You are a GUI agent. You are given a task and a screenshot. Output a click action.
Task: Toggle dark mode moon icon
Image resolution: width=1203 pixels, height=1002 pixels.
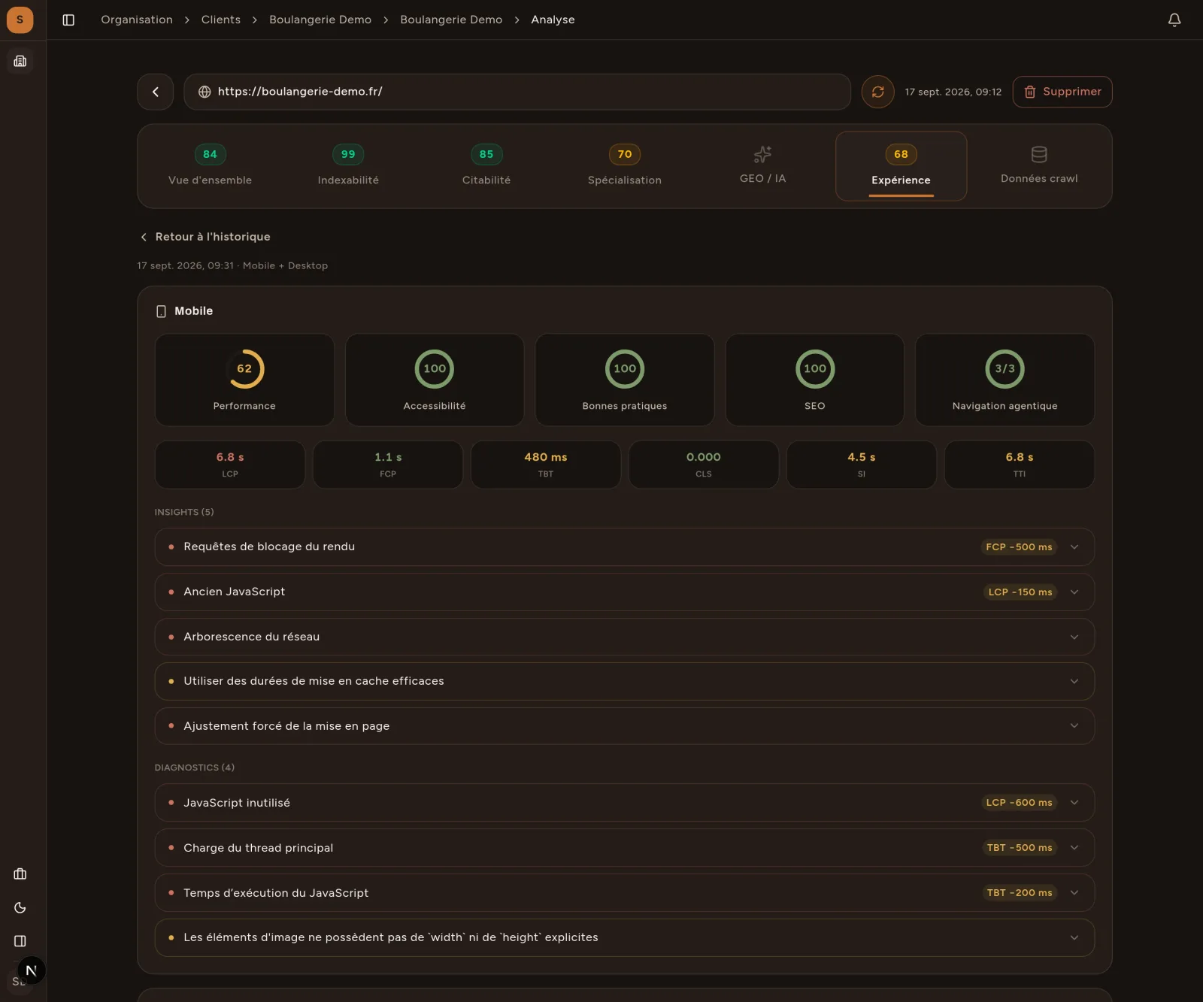pyautogui.click(x=20, y=908)
